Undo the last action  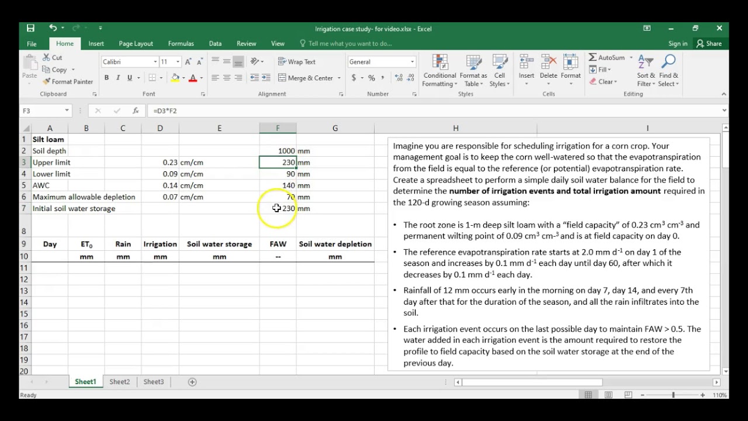pyautogui.click(x=53, y=28)
